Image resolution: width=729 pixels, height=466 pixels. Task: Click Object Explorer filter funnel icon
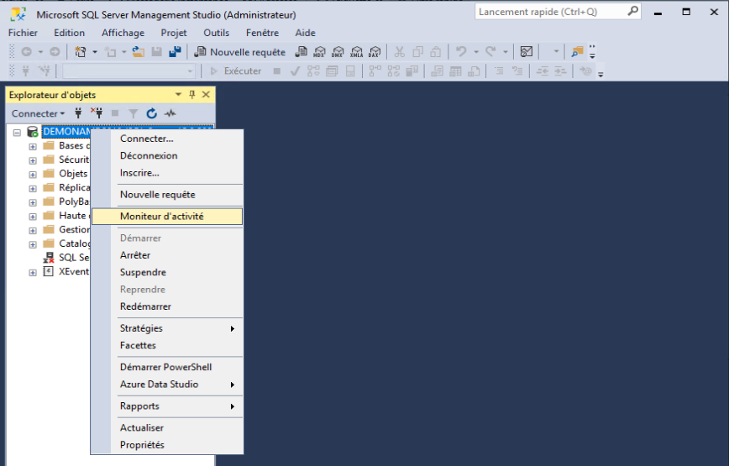134,113
